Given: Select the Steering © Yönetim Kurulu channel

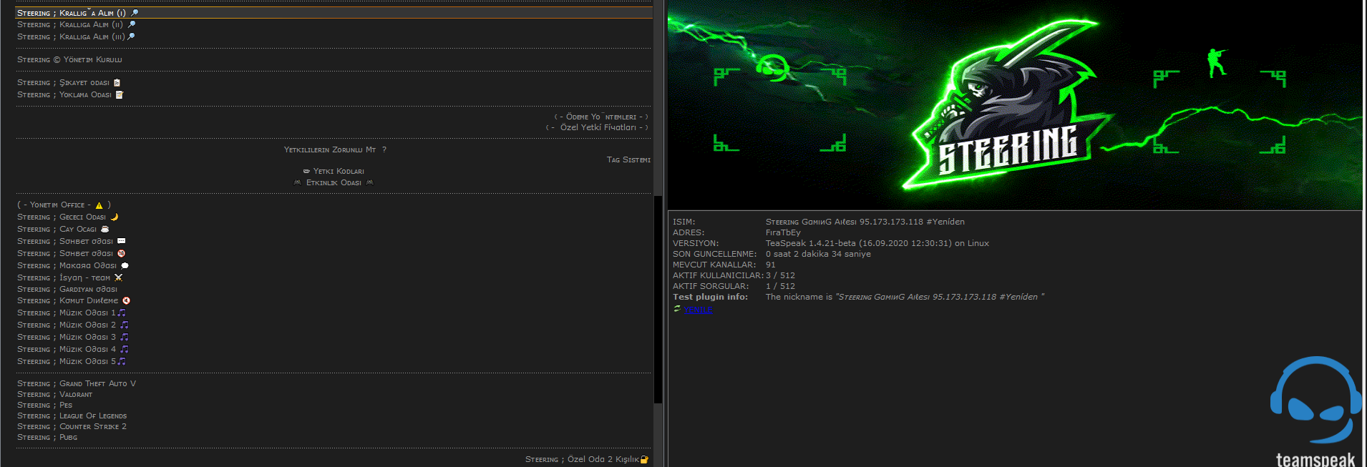Looking at the screenshot, I should pyautogui.click(x=69, y=60).
